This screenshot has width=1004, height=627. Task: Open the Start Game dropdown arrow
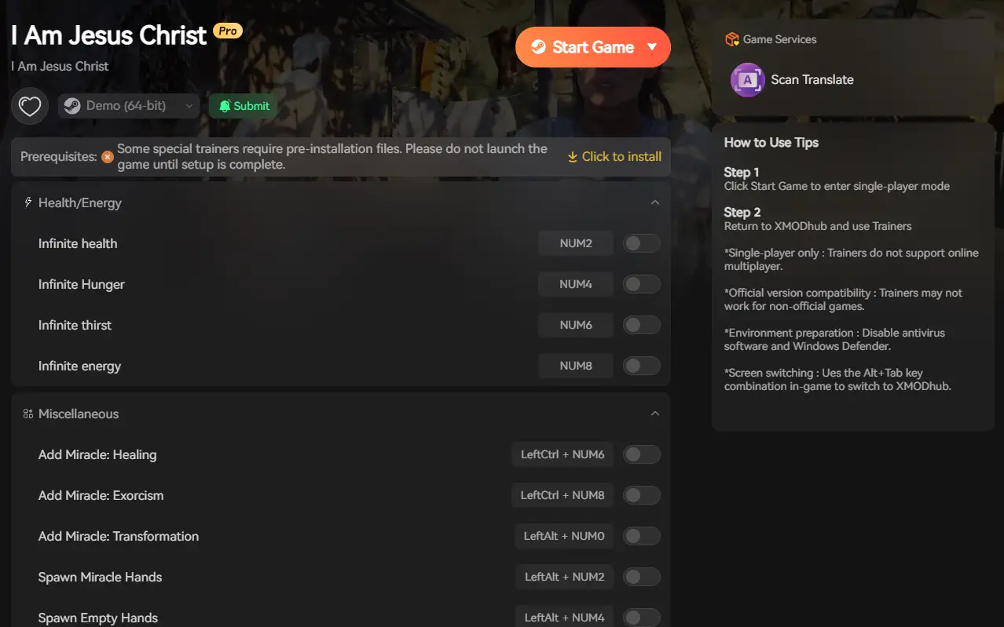pyautogui.click(x=652, y=47)
